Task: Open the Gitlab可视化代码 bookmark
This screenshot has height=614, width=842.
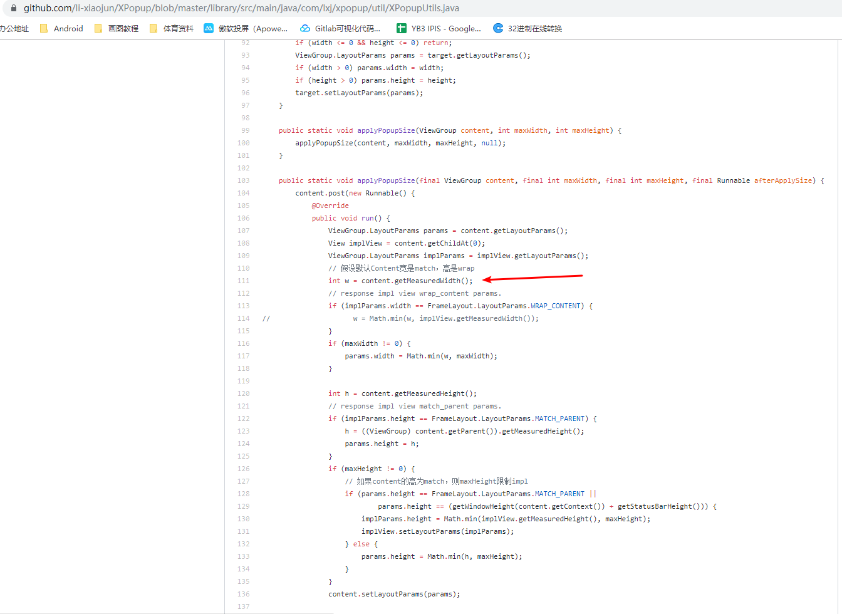Action: (x=341, y=28)
